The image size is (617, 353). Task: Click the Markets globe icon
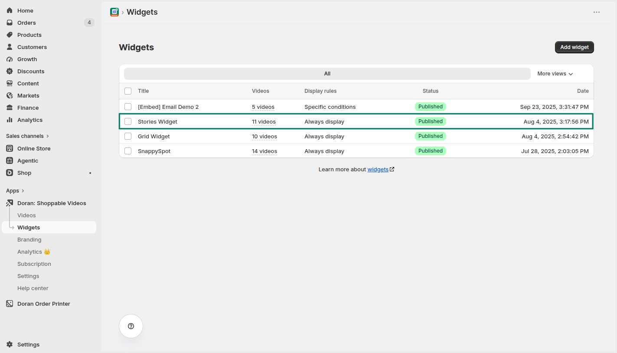10,95
